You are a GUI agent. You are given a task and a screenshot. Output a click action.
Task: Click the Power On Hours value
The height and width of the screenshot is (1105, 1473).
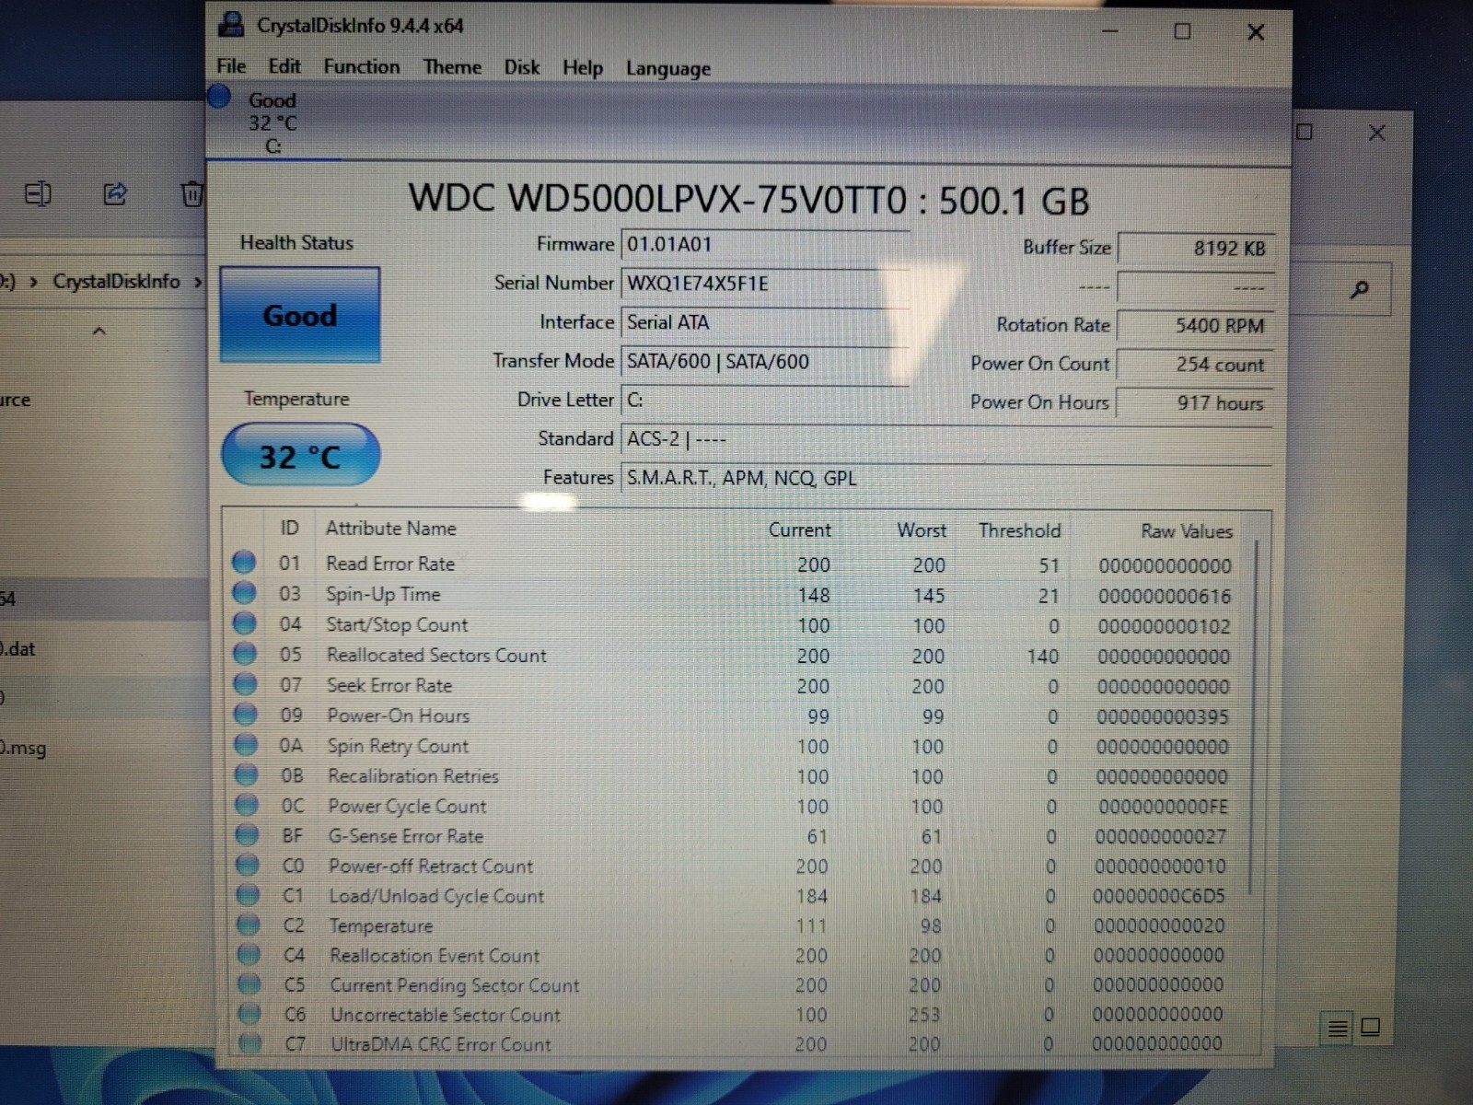click(1196, 403)
